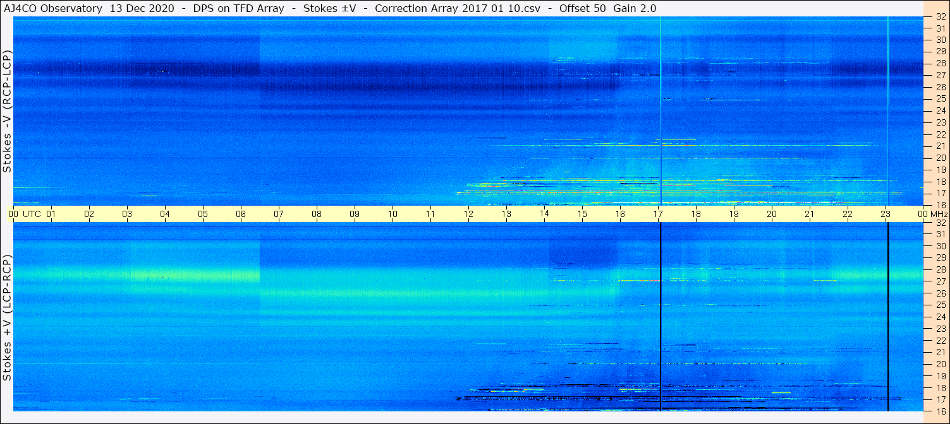Viewport: 950px width, 424px height.
Task: Click the 'Stokes -V (RCP-LCP)' axis label
Action: 8,111
